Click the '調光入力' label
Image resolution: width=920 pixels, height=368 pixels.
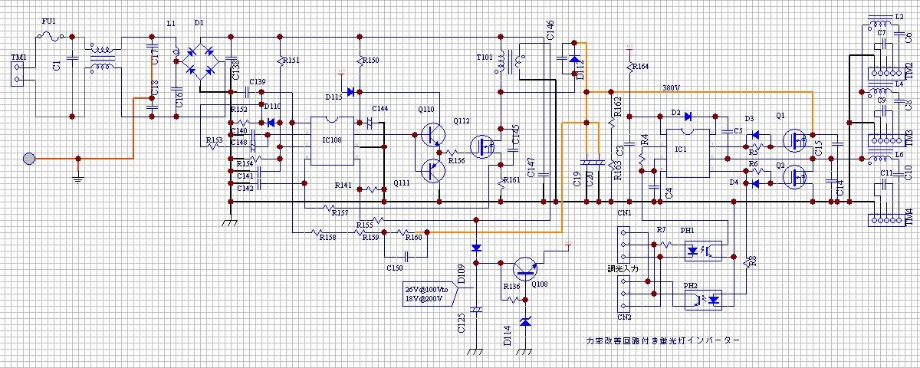pyautogui.click(x=623, y=269)
